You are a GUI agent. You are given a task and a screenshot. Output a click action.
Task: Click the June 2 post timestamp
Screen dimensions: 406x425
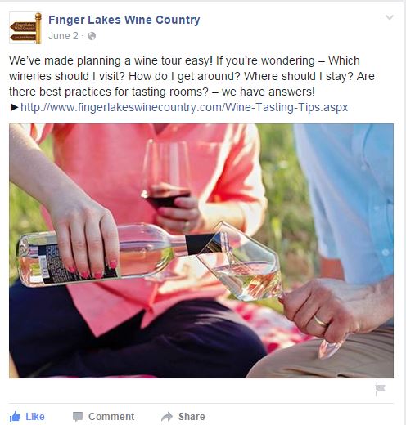63,36
